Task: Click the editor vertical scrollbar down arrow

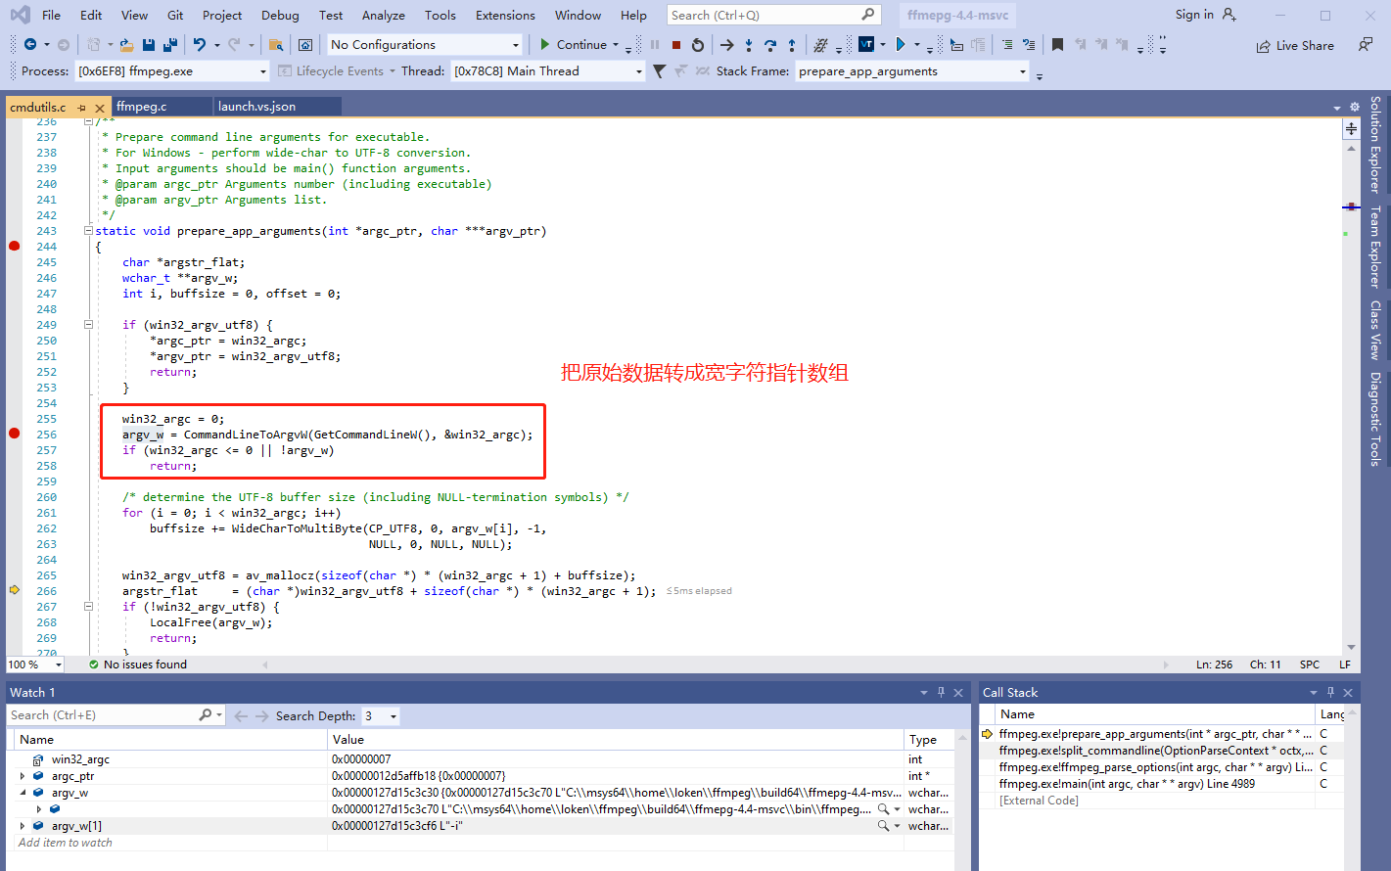Action: click(x=1351, y=647)
